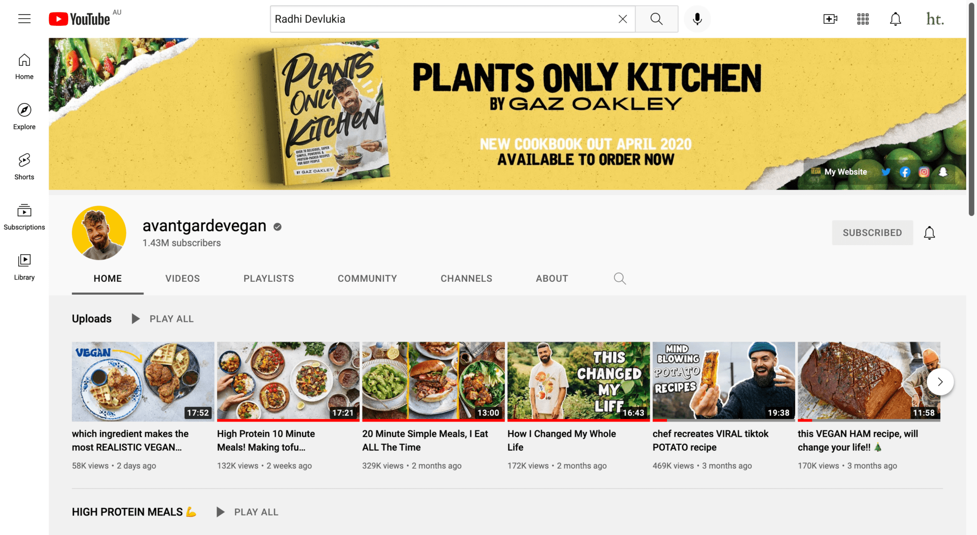Click watched-progress bar on High Protein video

click(x=288, y=421)
